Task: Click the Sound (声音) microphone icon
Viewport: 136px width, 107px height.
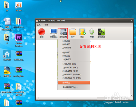Action: click(92, 32)
